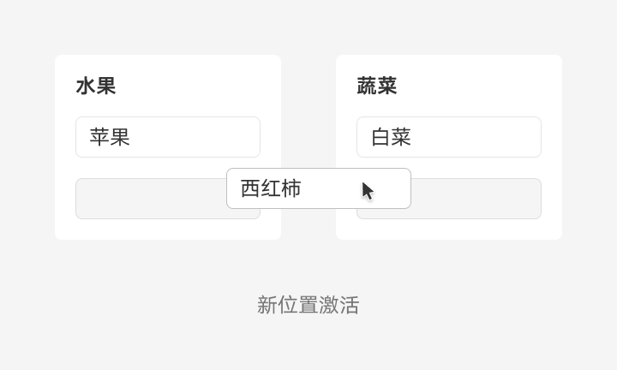The height and width of the screenshot is (370, 617).
Task: Click white padding below 蔬菜 drop slot
Action: (449, 230)
